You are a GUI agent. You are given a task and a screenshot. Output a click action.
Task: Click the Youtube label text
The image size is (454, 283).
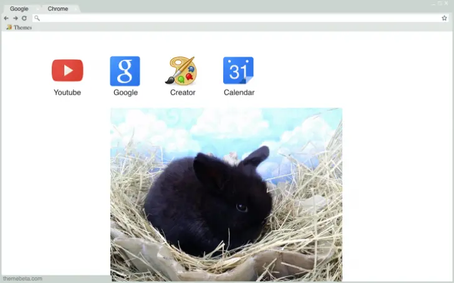tap(67, 93)
